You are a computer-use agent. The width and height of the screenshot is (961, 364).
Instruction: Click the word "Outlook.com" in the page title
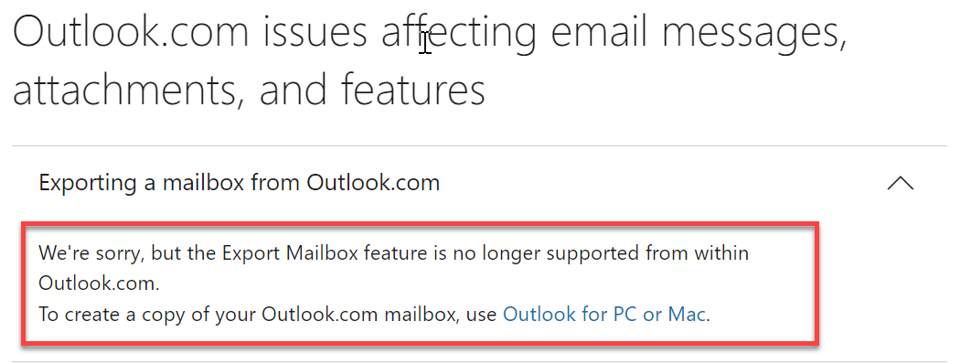(131, 33)
